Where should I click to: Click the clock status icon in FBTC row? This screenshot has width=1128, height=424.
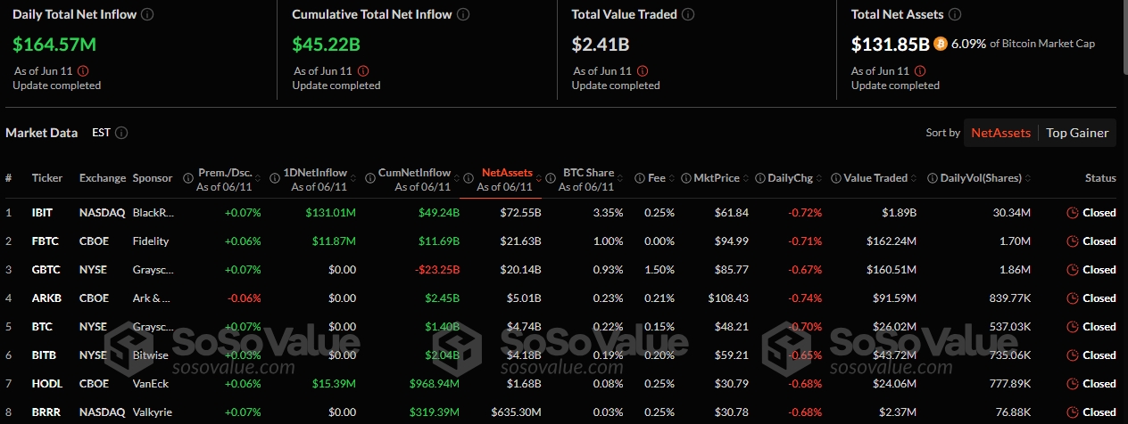1072,241
